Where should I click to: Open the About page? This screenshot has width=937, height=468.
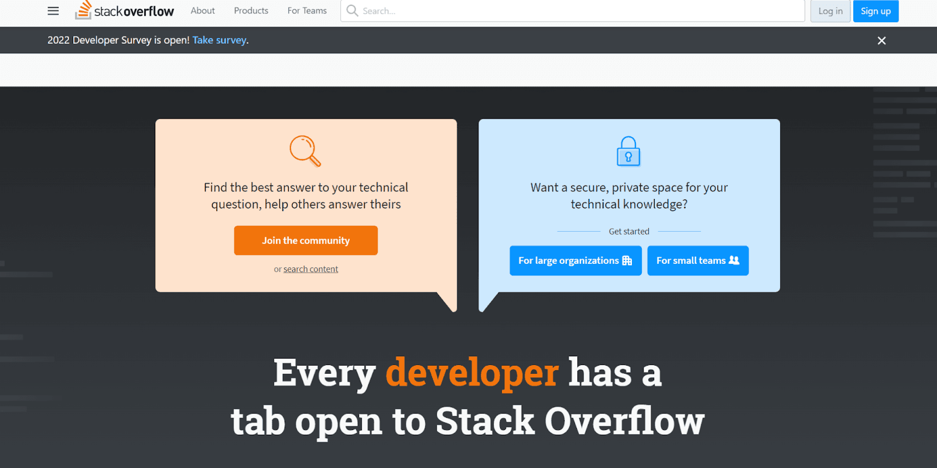(203, 11)
